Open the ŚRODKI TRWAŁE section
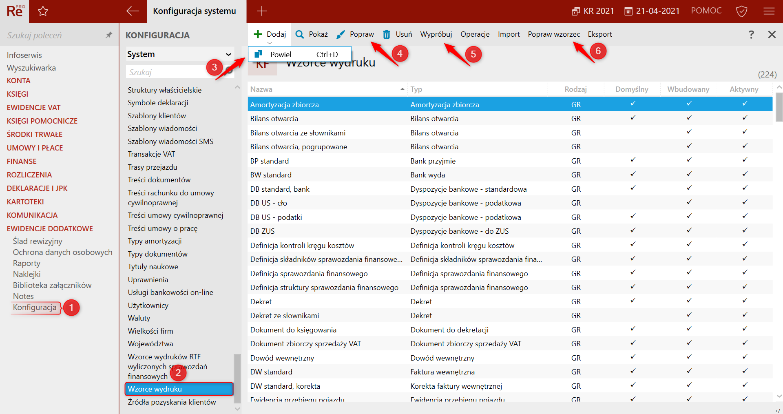Image resolution: width=783 pixels, height=414 pixels. pos(35,135)
